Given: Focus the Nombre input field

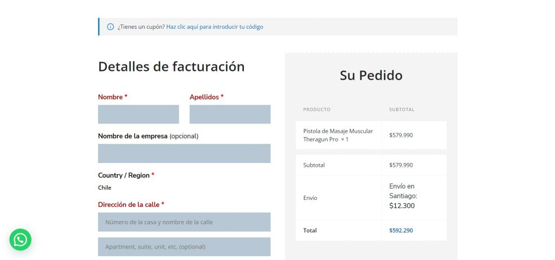Looking at the screenshot, I should tap(138, 114).
